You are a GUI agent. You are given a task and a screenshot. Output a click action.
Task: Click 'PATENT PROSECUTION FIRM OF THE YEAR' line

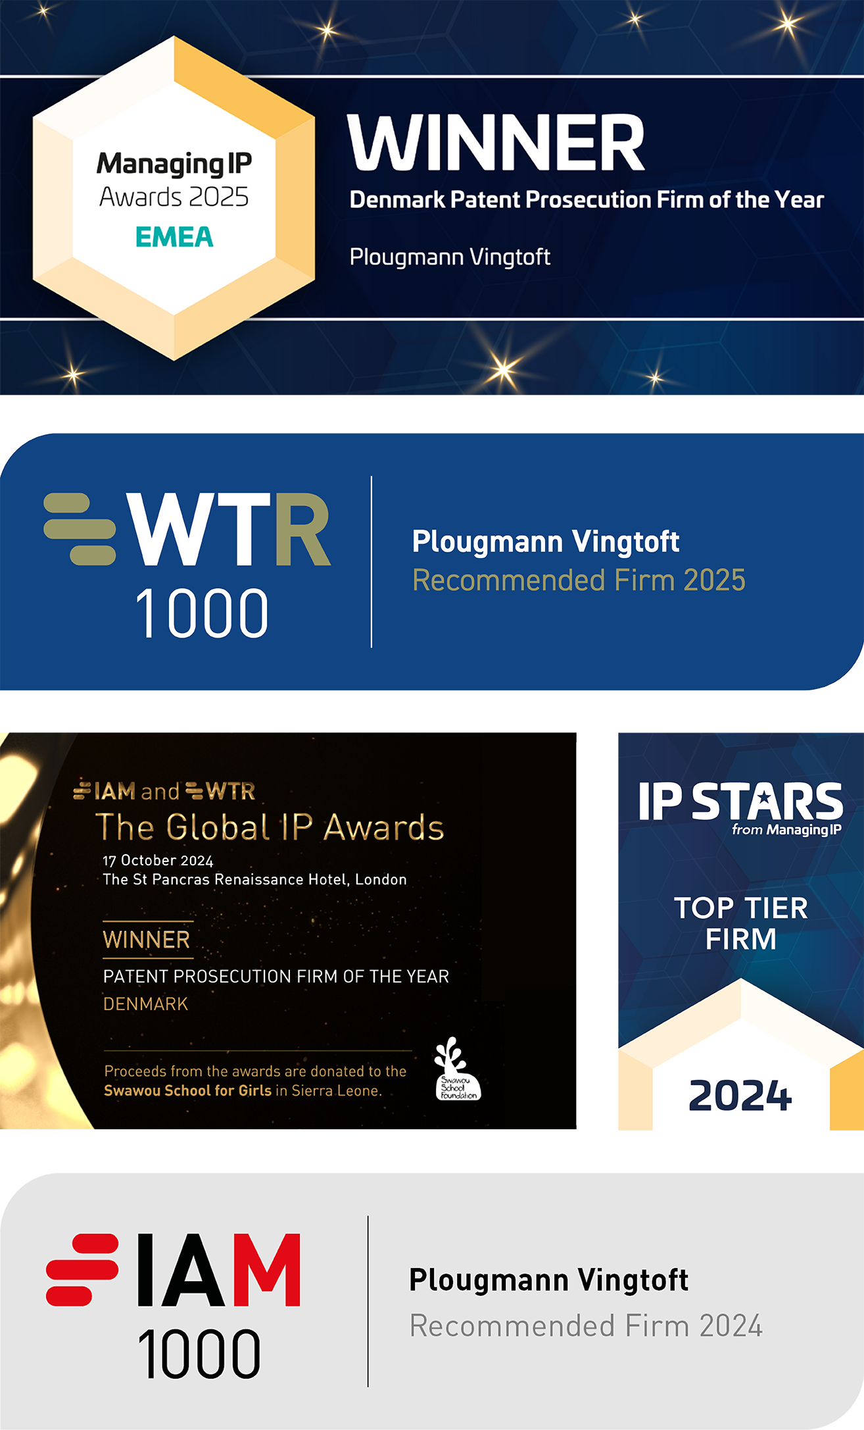(276, 977)
